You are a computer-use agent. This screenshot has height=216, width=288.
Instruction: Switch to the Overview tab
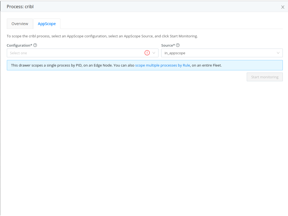(x=20, y=24)
